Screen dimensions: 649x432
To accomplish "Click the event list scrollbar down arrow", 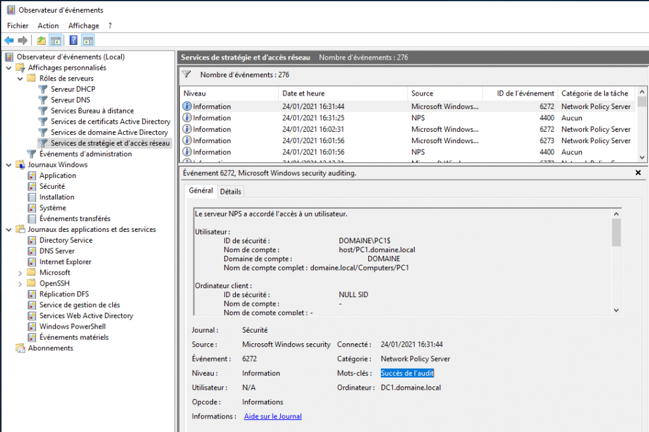I will click(642, 157).
